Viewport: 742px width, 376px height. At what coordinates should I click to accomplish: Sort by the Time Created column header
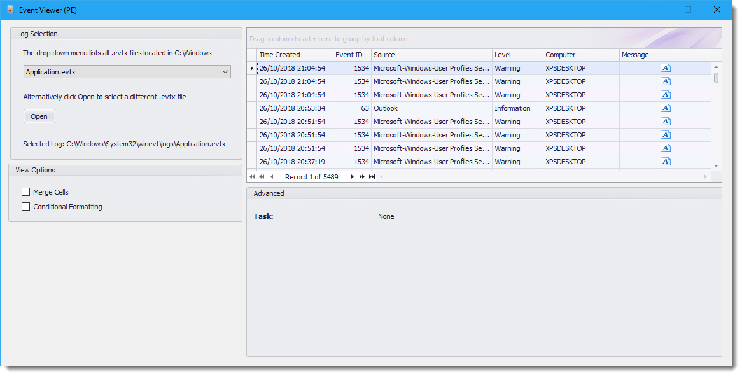295,55
